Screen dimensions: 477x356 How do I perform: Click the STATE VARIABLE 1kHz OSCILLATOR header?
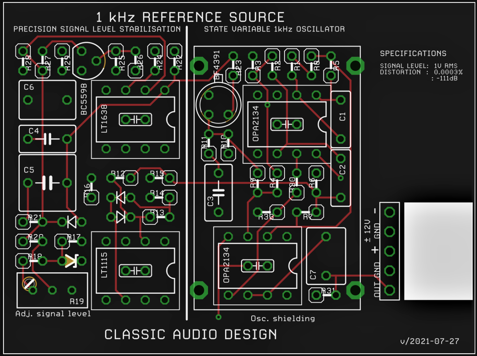[x=274, y=29]
